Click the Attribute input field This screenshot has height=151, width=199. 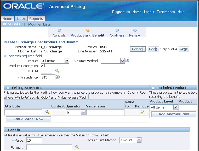pyautogui.click(x=23, y=112)
